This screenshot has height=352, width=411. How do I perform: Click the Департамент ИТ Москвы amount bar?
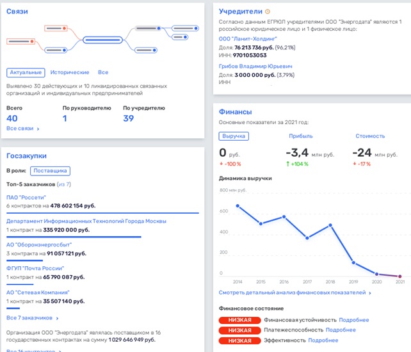74,237
